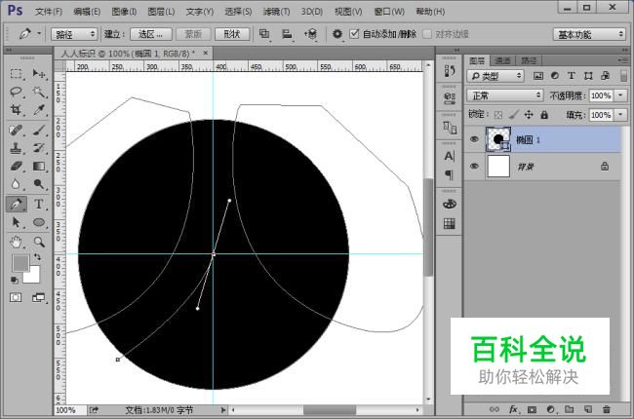Toggle Quick Mask mode
Screen dimensions: 634x419
(x=16, y=298)
